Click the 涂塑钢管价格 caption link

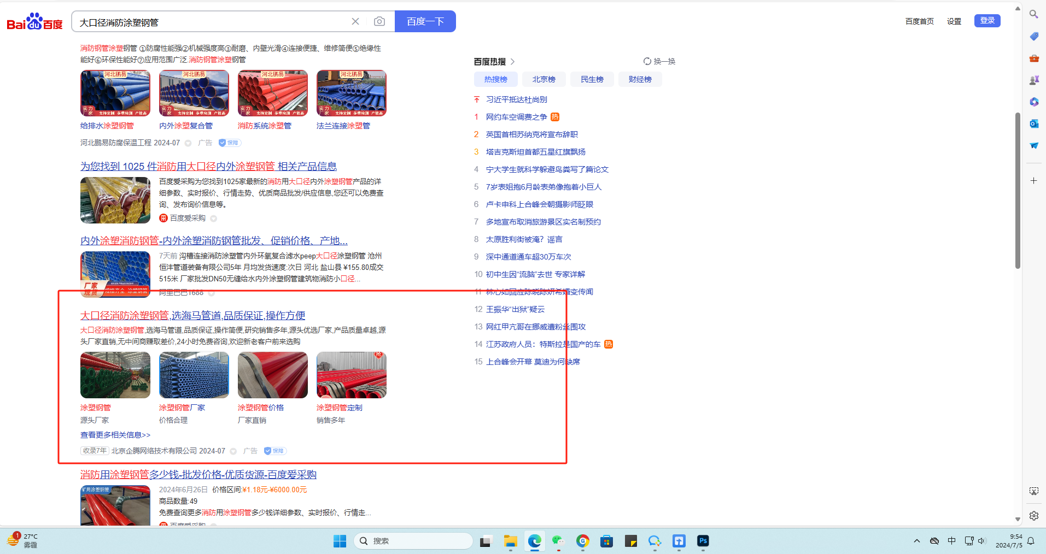[261, 408]
